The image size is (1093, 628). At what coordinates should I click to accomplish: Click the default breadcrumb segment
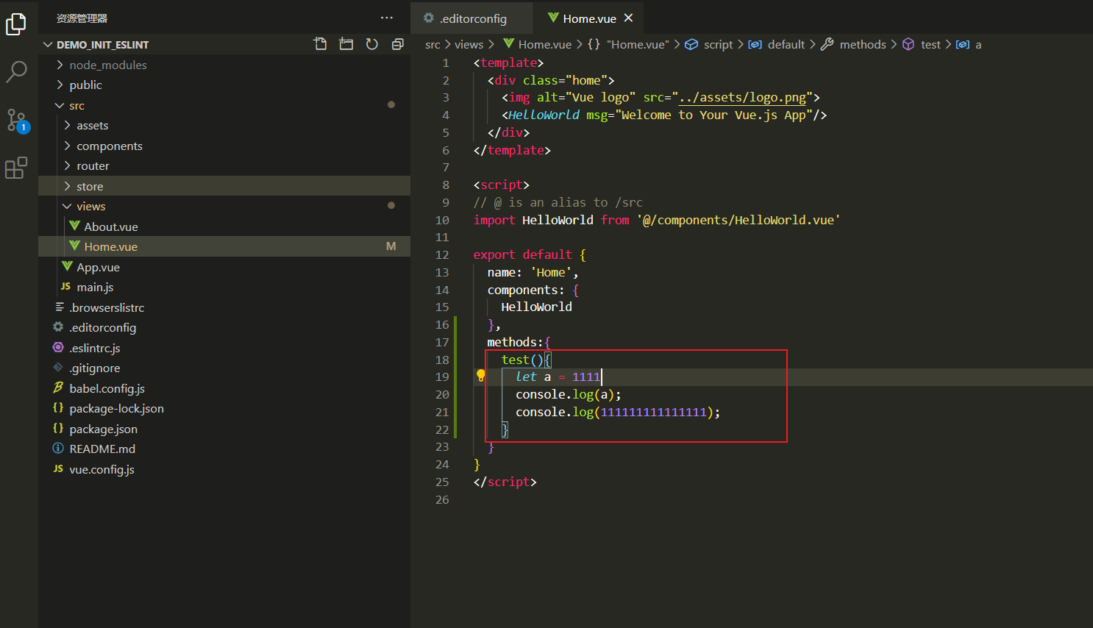(x=786, y=45)
